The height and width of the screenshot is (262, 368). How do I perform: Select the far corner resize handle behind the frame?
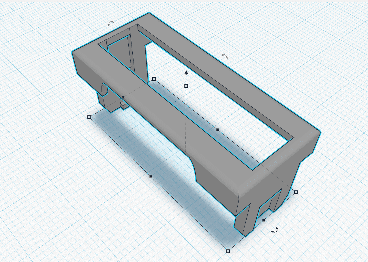point(154,79)
